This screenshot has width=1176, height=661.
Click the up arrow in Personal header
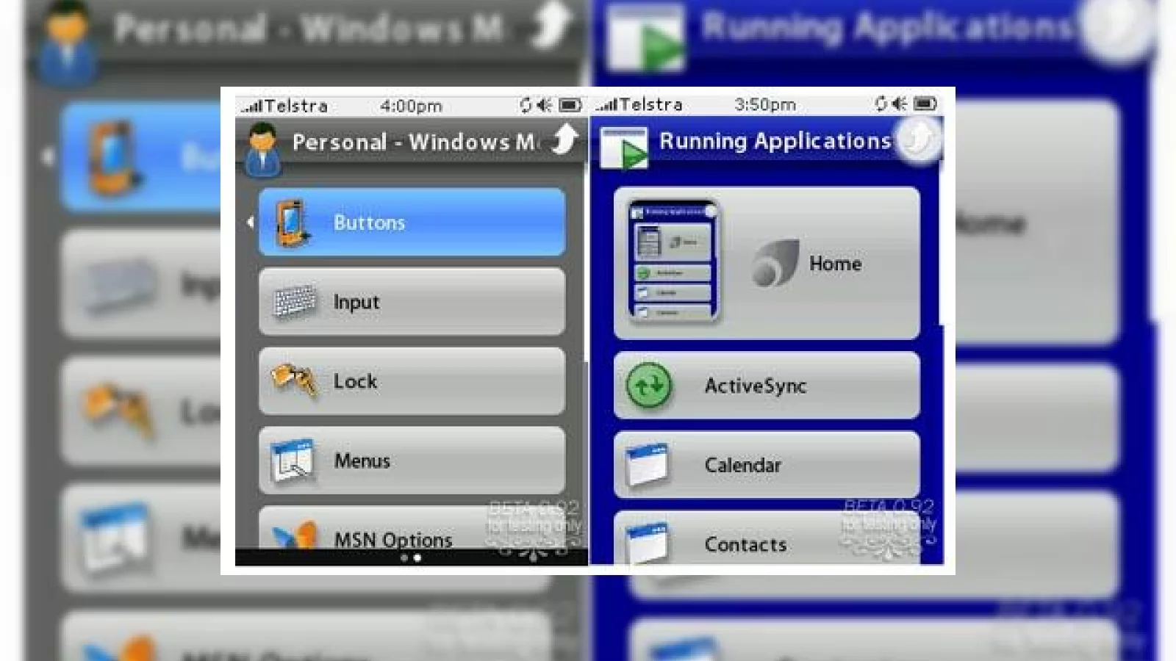coord(564,139)
